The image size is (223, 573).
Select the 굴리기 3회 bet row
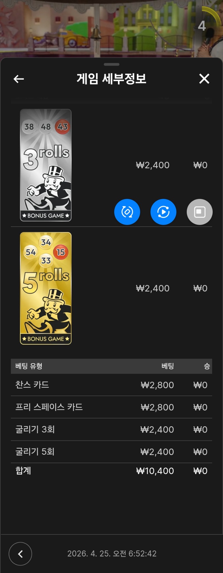111,429
